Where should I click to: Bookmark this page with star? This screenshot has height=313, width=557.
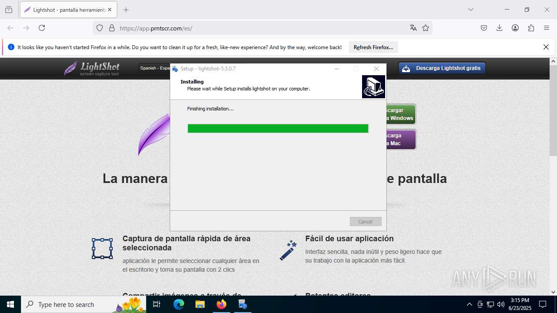426,28
